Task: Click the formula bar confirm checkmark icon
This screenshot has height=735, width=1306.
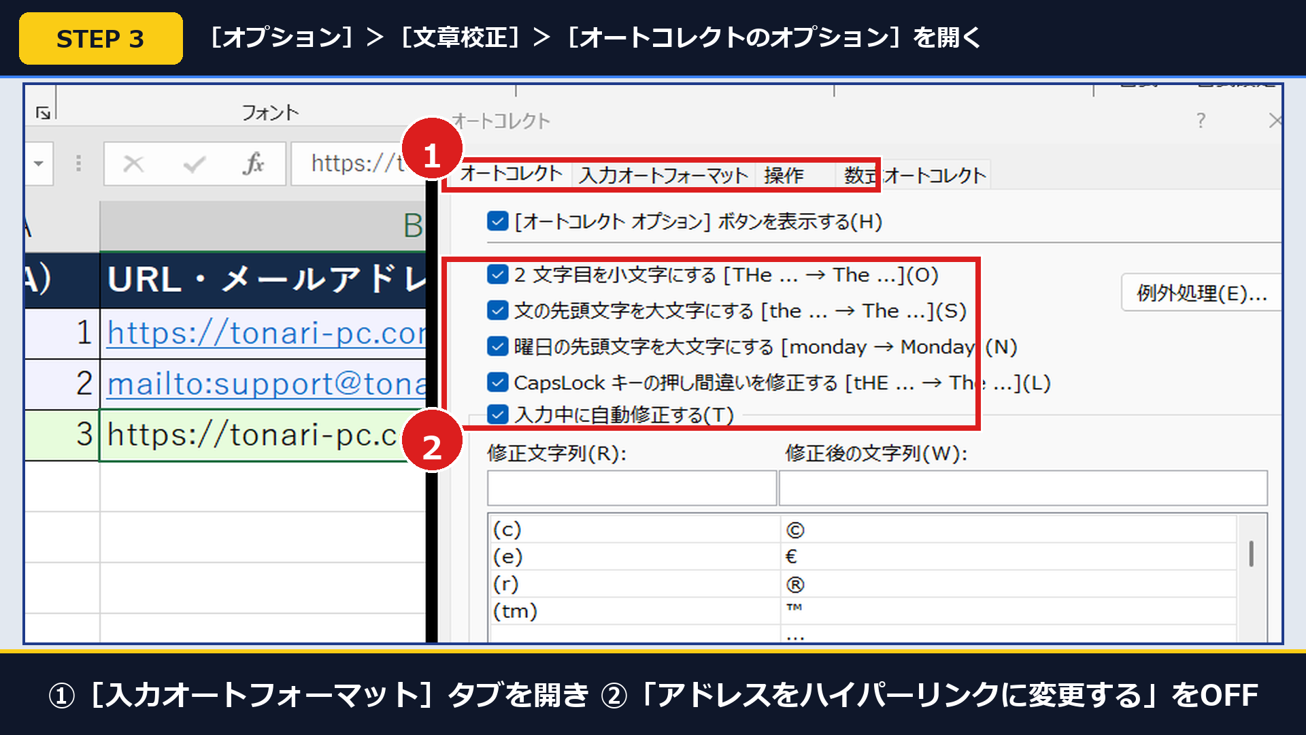Action: point(194,164)
